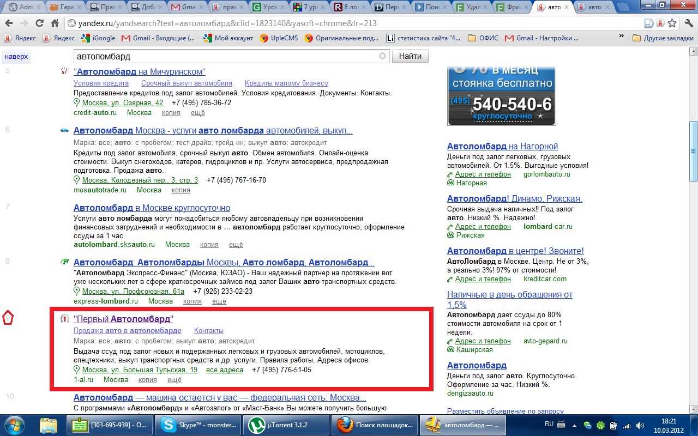Open the ещё menu for credit-auto.ru result
This screenshot has height=436, width=698.
tap(197, 113)
